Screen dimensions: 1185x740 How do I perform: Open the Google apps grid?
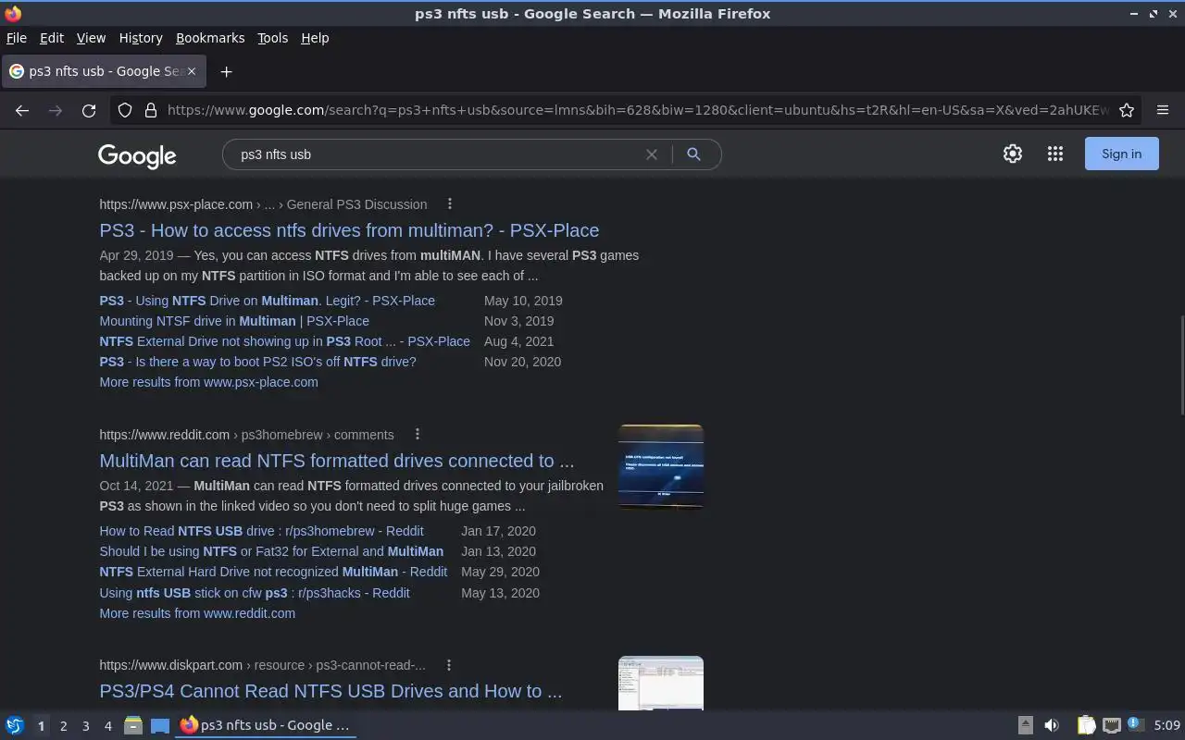pyautogui.click(x=1055, y=154)
